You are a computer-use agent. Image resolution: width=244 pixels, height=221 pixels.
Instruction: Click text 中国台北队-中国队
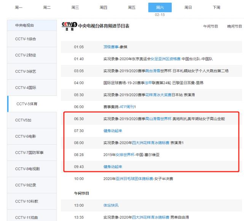pos(197,59)
